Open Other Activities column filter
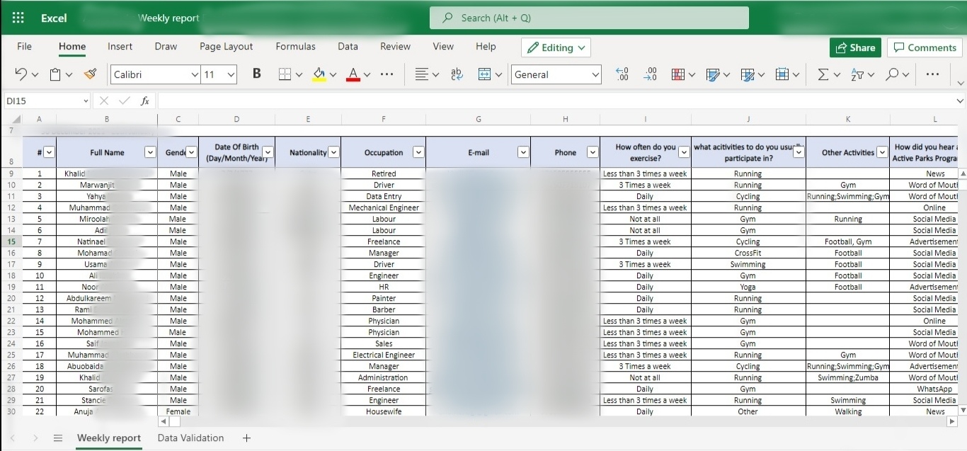 (882, 152)
